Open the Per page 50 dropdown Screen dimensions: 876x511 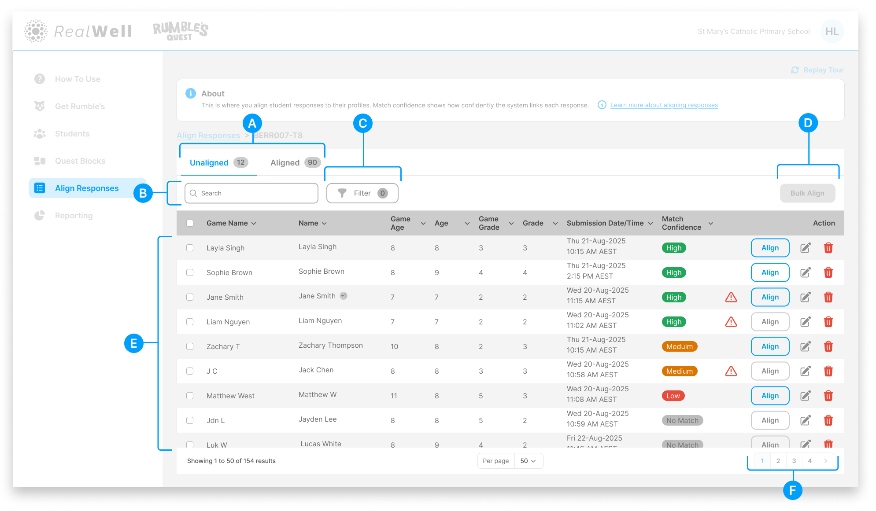tap(529, 460)
